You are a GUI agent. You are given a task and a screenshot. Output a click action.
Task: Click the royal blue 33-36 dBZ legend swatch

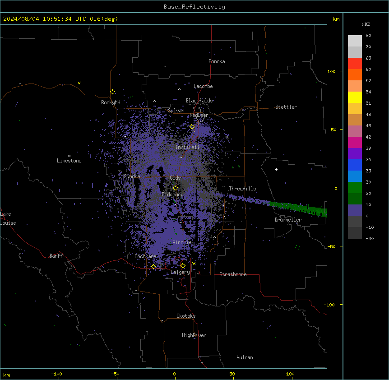pyautogui.click(x=355, y=165)
